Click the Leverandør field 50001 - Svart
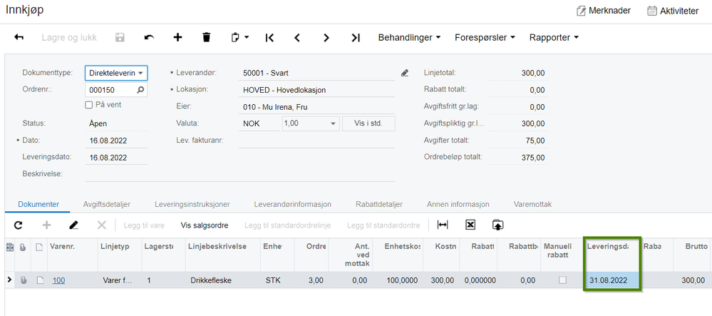Viewport: 712px width, 316px height. click(x=317, y=73)
